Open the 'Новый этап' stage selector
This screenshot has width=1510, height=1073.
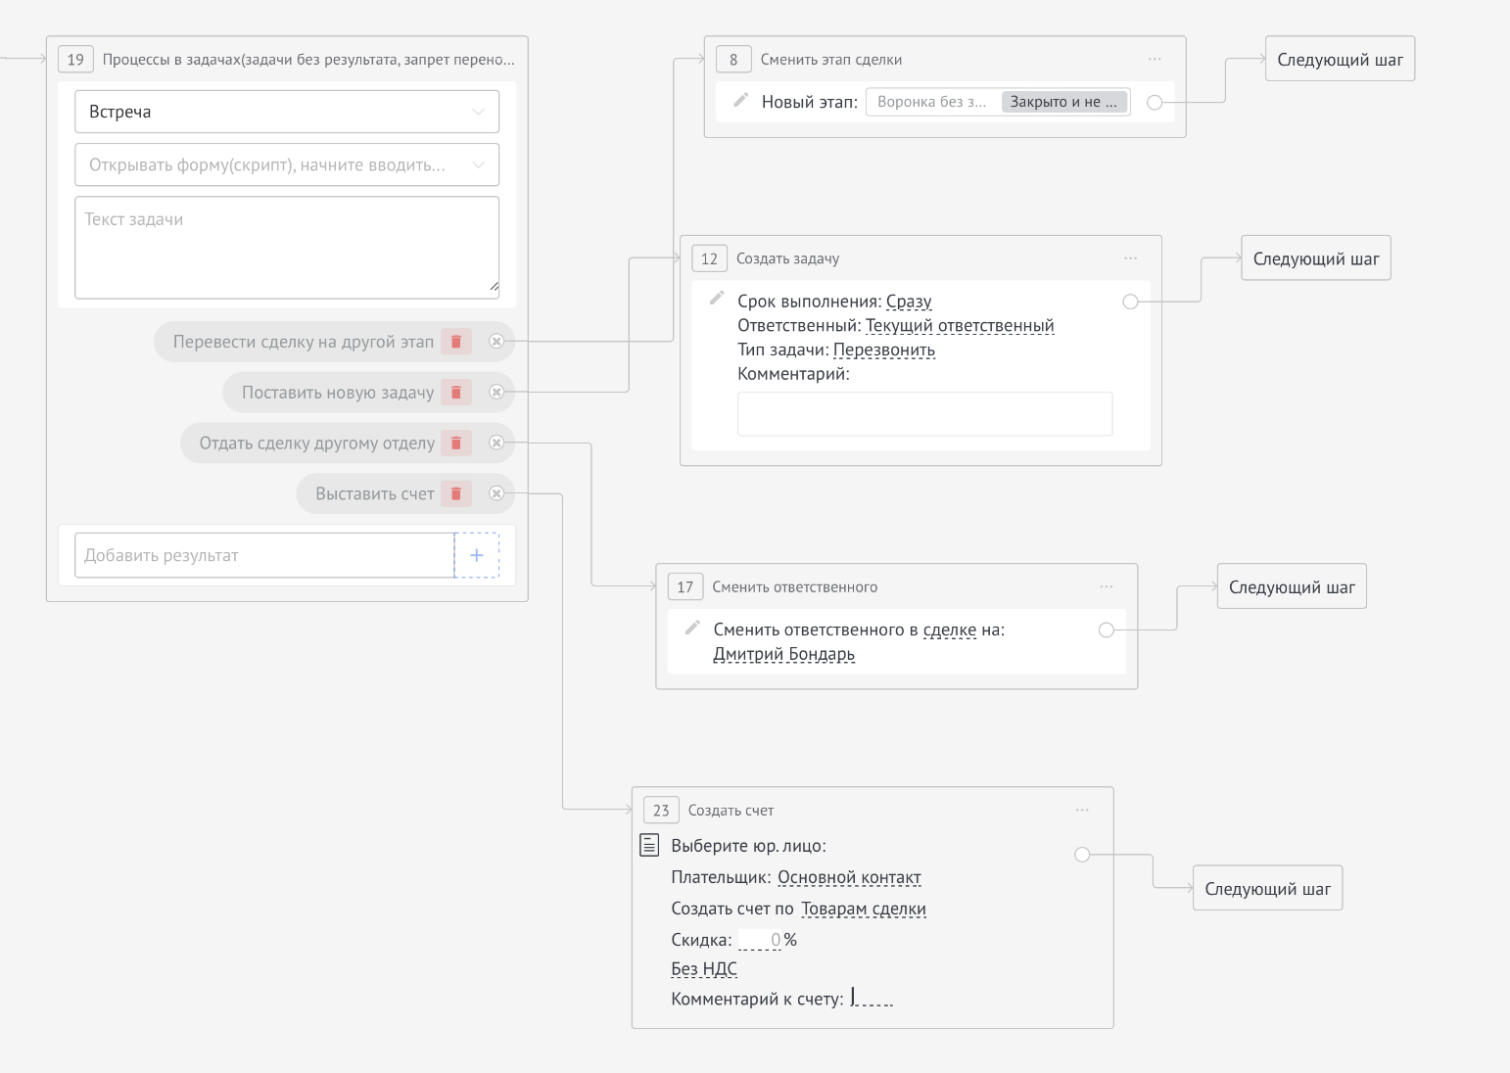click(x=997, y=102)
